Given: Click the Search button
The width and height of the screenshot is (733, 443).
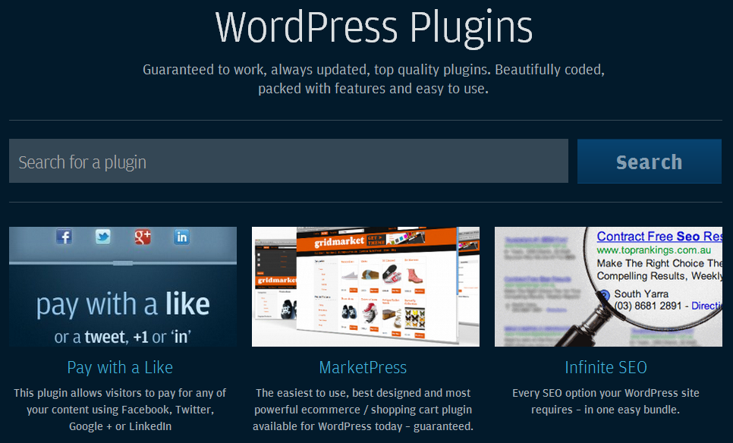Looking at the screenshot, I should coord(650,162).
